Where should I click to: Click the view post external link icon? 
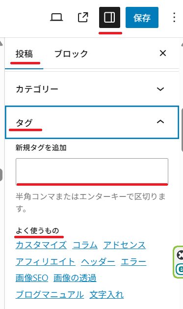(83, 17)
